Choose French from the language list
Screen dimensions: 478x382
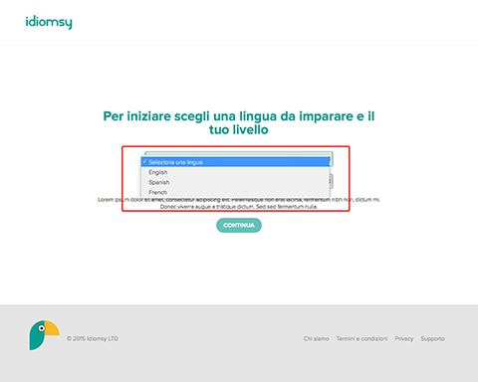point(235,192)
